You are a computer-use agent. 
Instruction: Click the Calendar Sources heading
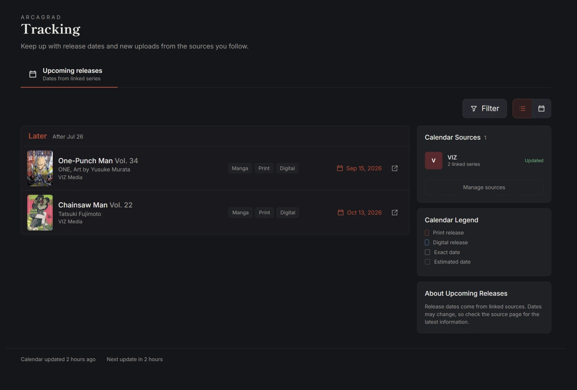pos(453,137)
